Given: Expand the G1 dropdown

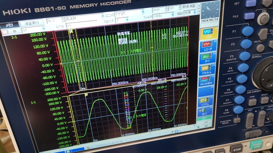Looking at the screenshot, I should 34,29.
